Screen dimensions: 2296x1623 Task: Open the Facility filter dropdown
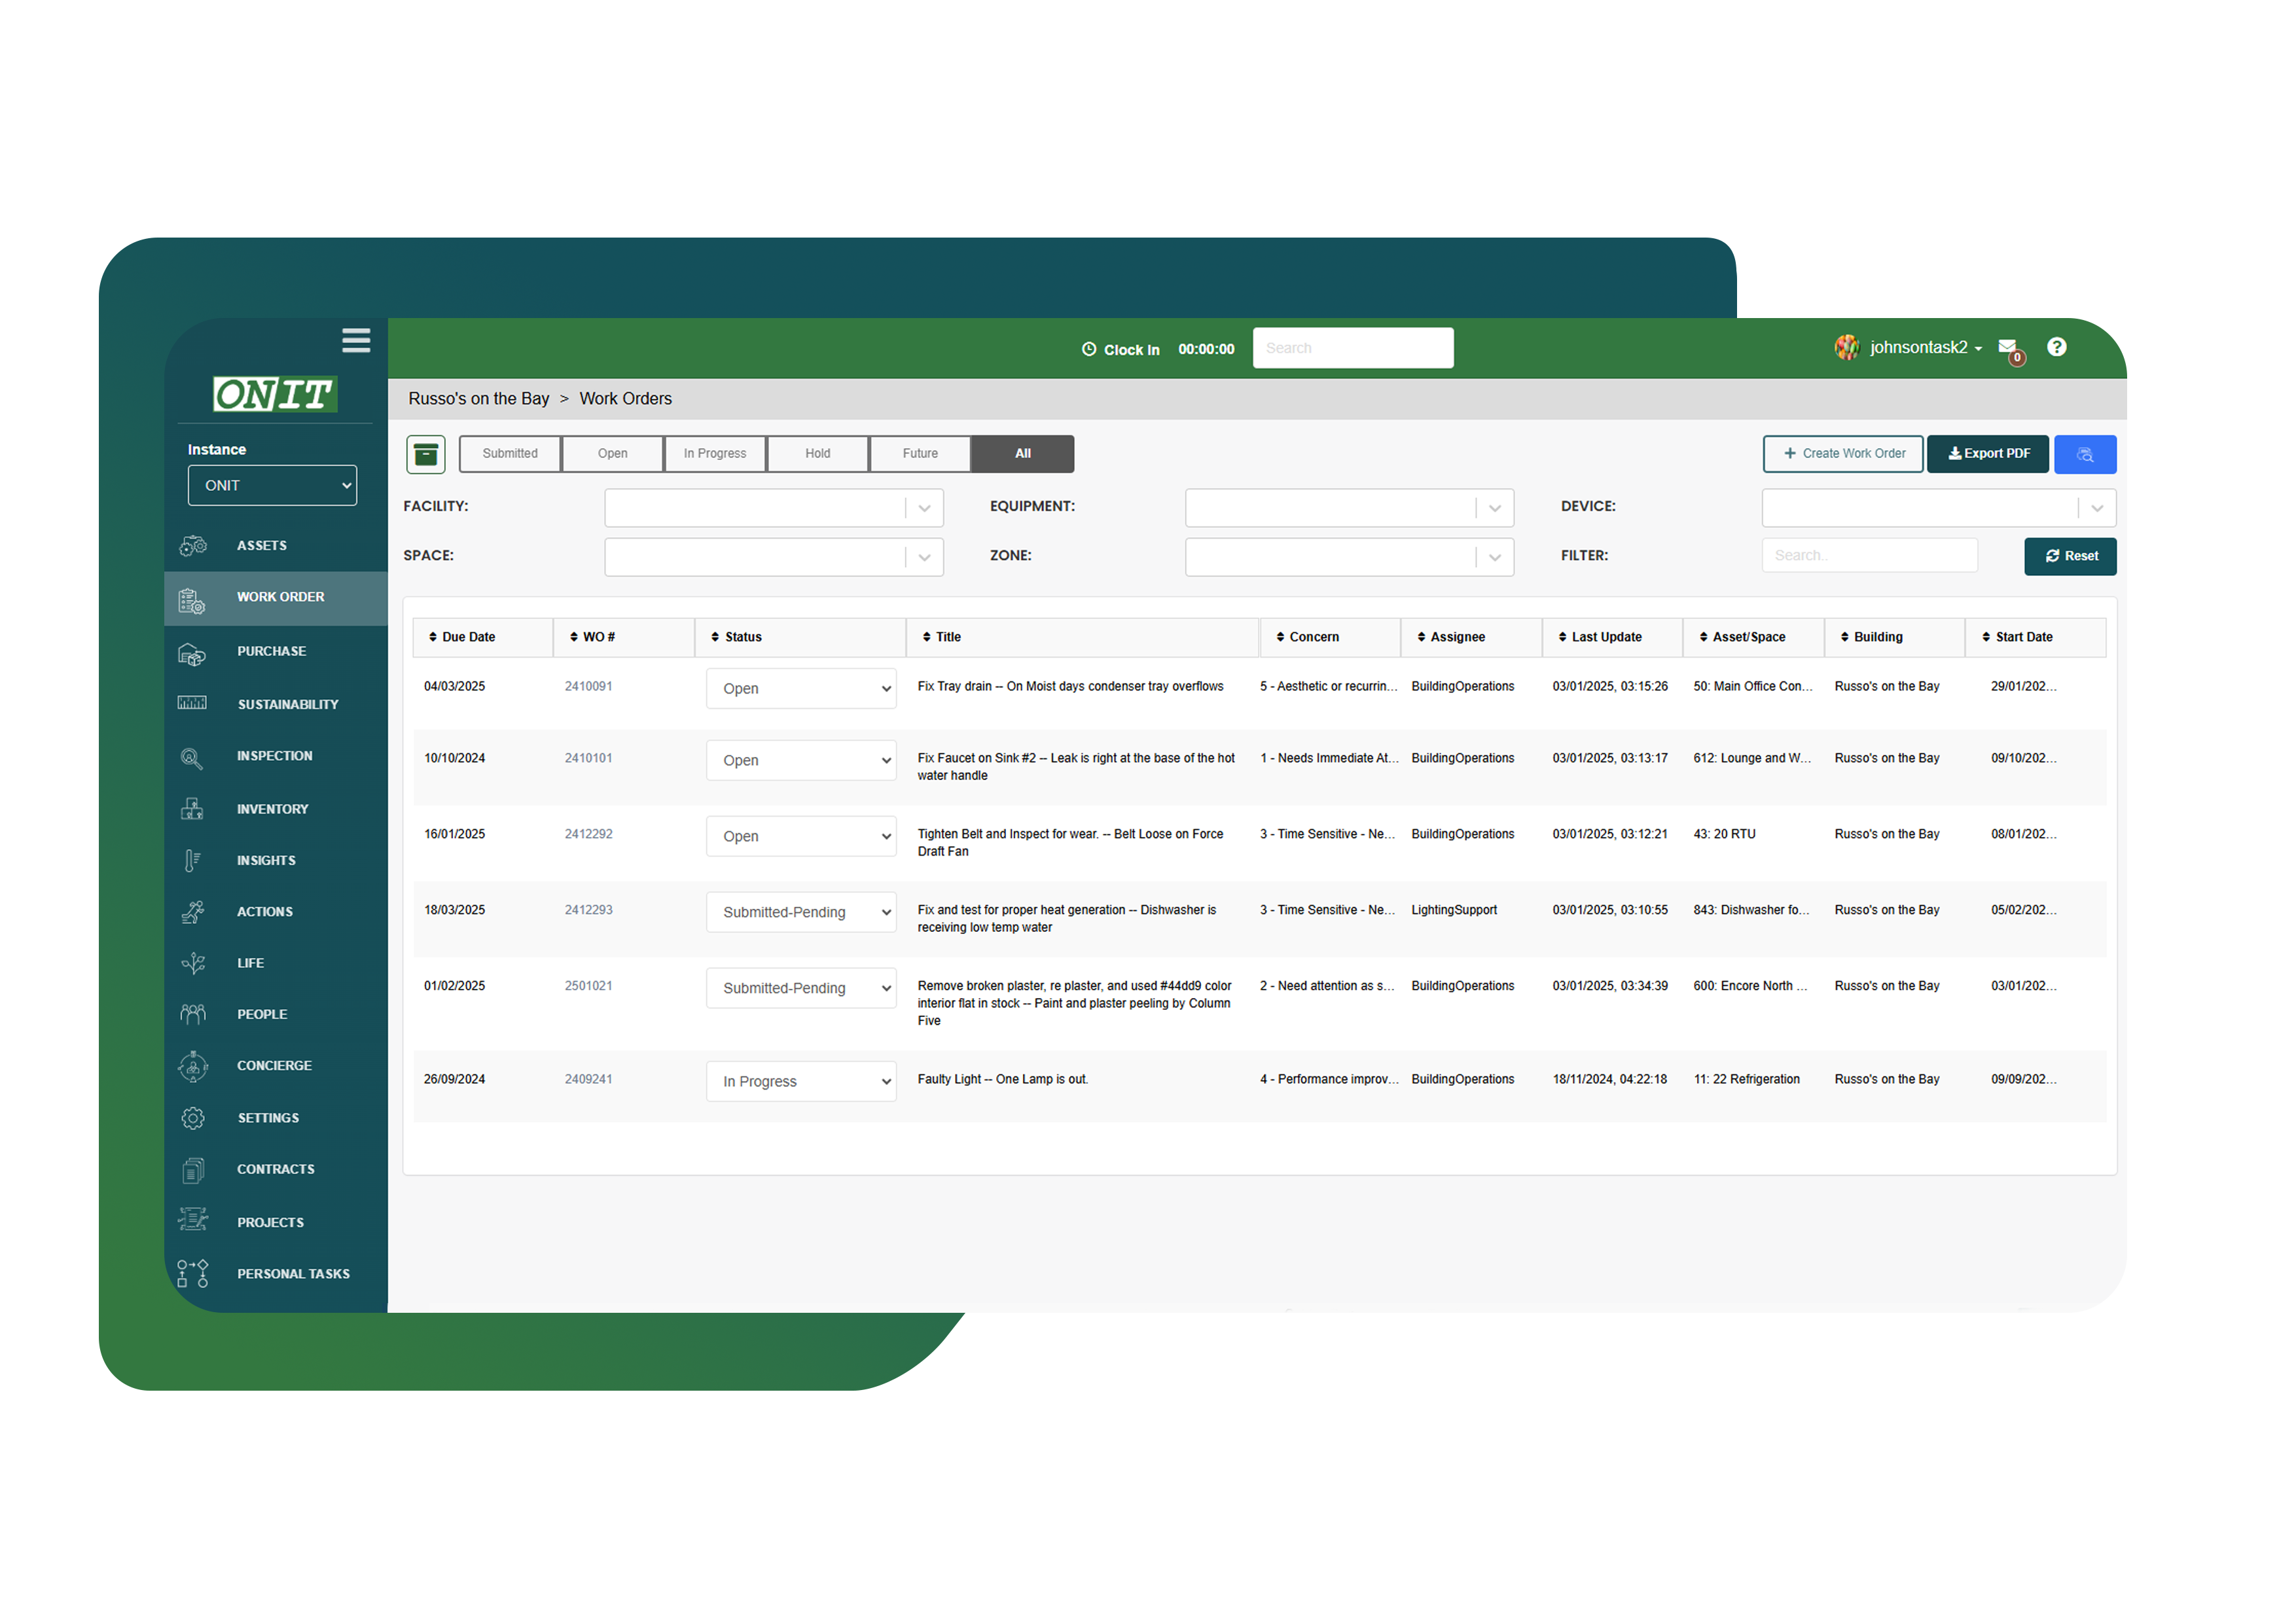(x=773, y=508)
